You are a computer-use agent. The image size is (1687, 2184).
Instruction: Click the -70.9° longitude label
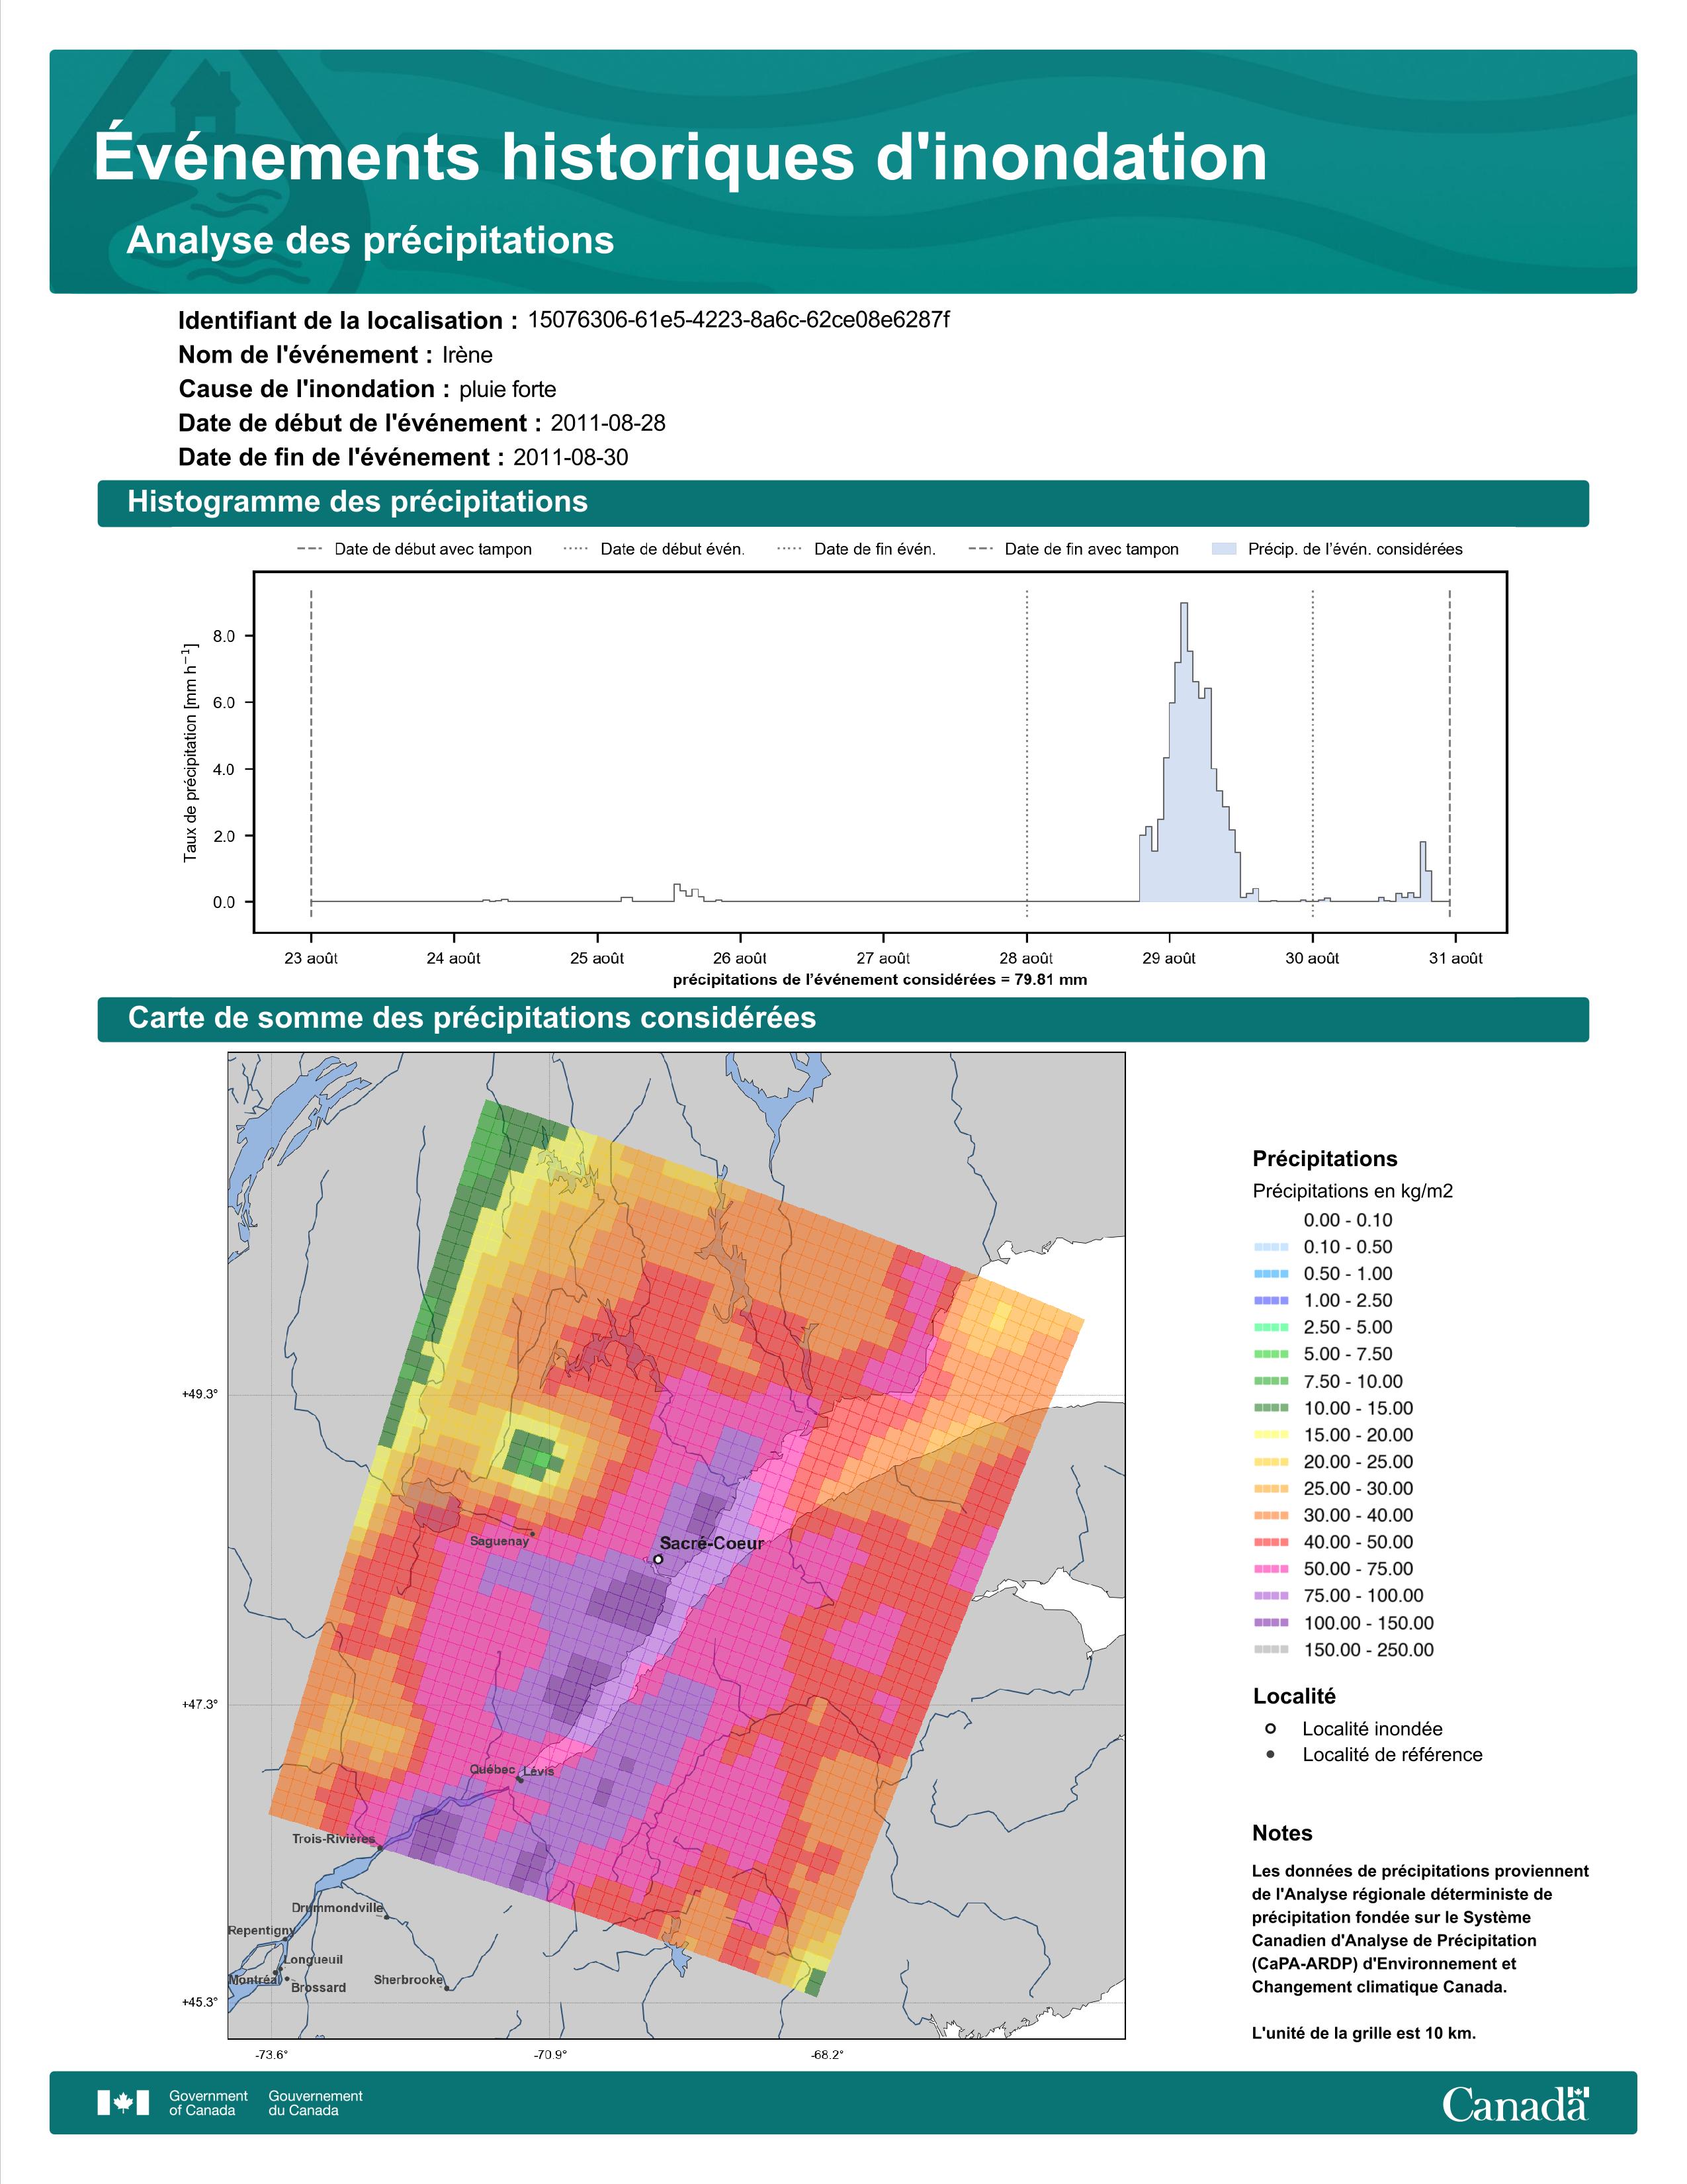(550, 2055)
